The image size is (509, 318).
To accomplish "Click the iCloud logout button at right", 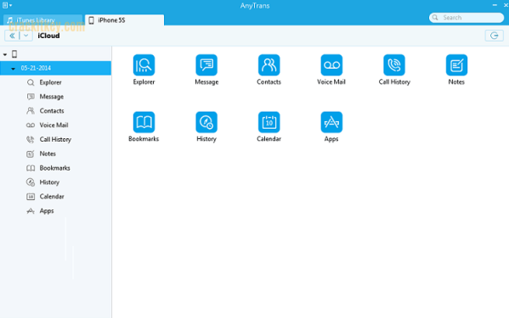I will coord(494,36).
